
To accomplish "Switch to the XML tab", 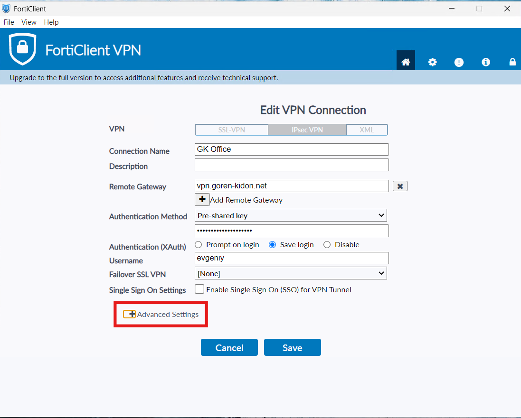I will [367, 130].
